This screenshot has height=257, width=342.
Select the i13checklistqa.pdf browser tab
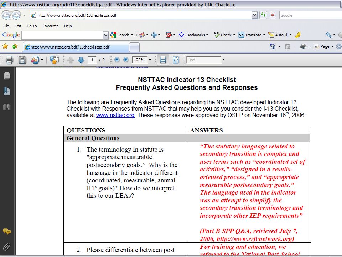(76, 47)
